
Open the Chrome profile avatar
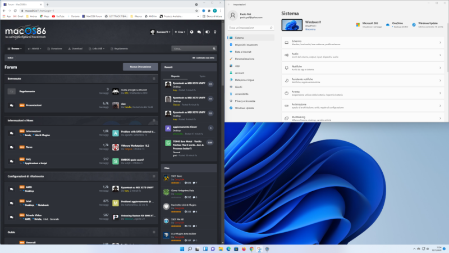pos(215,11)
